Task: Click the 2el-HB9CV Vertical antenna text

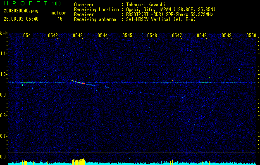Action: coord(160,19)
